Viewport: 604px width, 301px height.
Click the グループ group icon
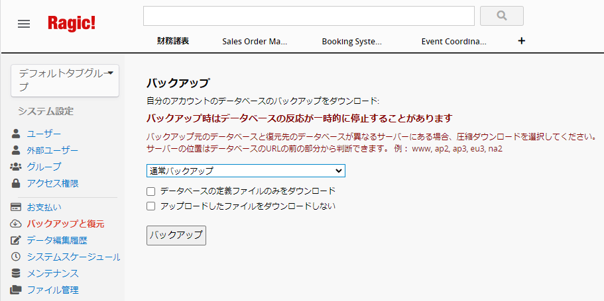click(x=17, y=167)
